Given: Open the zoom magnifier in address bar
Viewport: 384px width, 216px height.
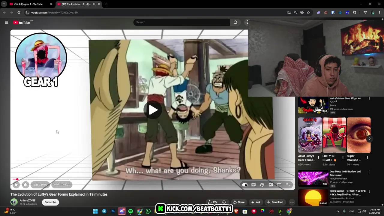Looking at the screenshot, I should (x=295, y=13).
